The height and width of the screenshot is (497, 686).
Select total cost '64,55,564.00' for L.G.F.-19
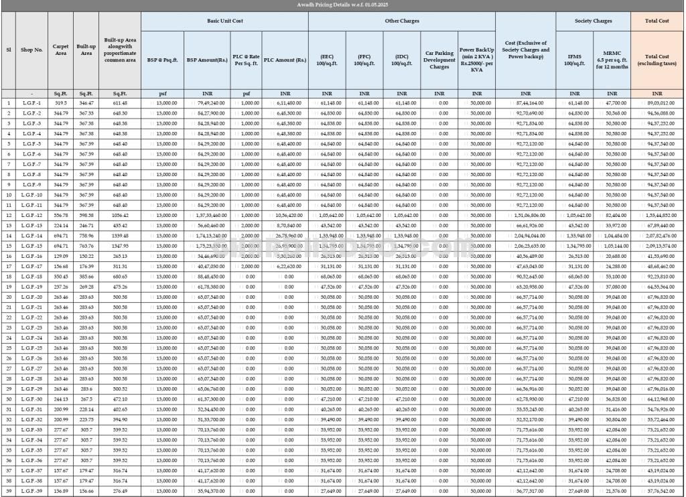click(x=657, y=287)
